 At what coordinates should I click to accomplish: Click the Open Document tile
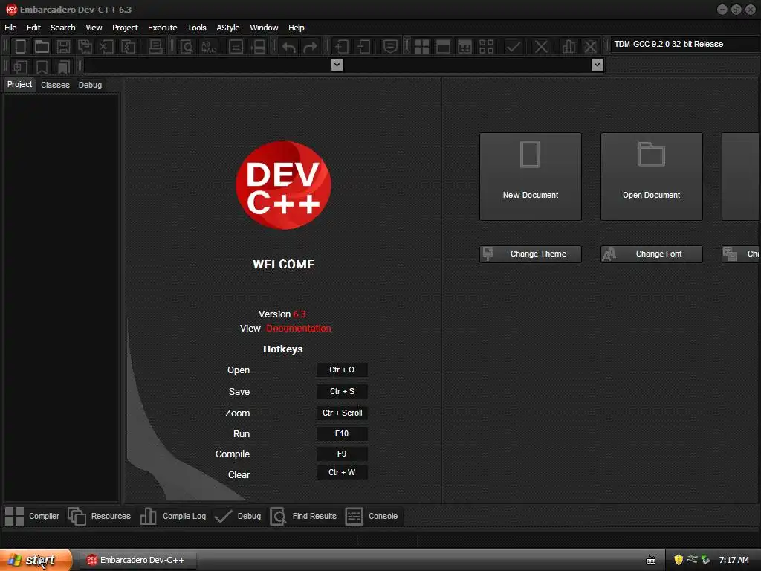651,177
